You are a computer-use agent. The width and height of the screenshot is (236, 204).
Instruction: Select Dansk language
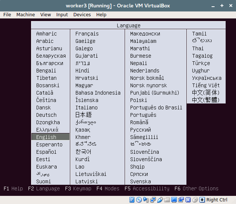44,108
